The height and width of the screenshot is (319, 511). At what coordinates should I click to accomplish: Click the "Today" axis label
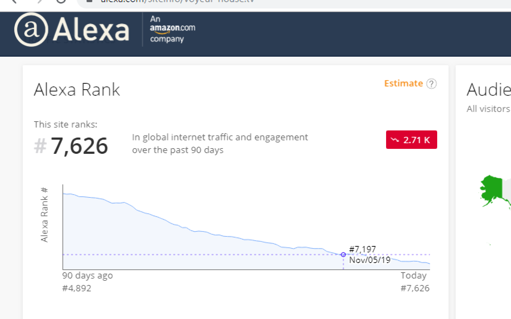413,275
